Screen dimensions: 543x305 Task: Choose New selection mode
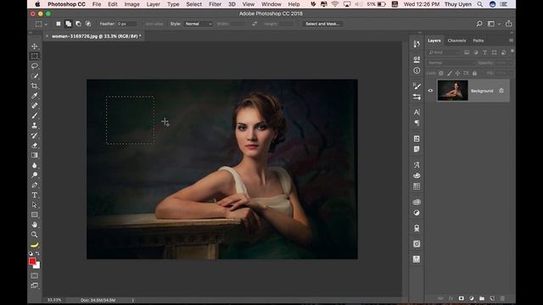59,24
